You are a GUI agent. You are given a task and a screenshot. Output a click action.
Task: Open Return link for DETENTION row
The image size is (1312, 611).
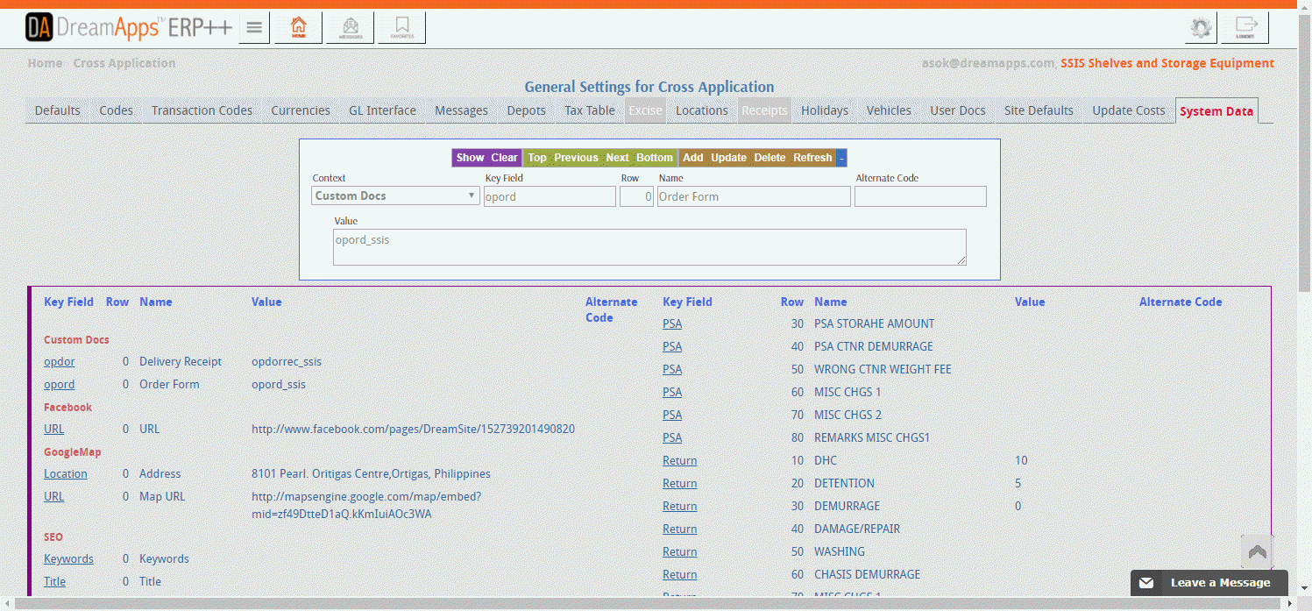coord(680,484)
